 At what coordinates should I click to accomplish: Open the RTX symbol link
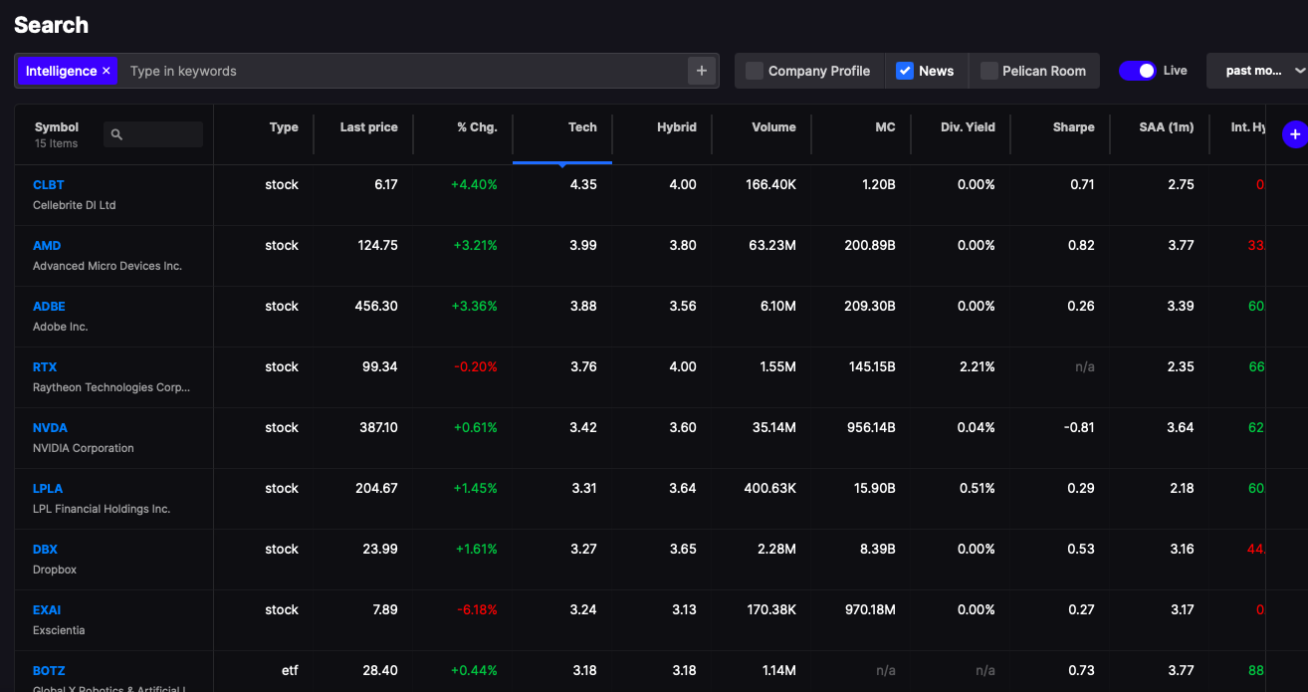(x=45, y=367)
